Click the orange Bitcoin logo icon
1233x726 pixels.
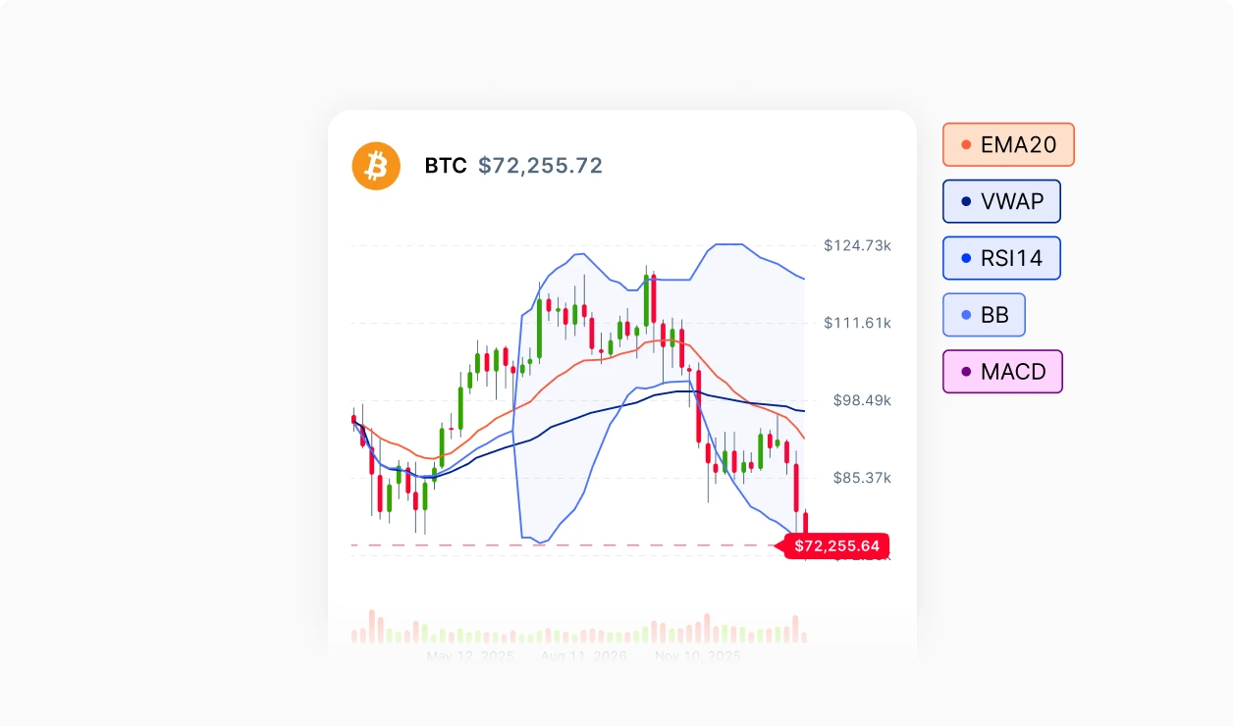coord(376,166)
